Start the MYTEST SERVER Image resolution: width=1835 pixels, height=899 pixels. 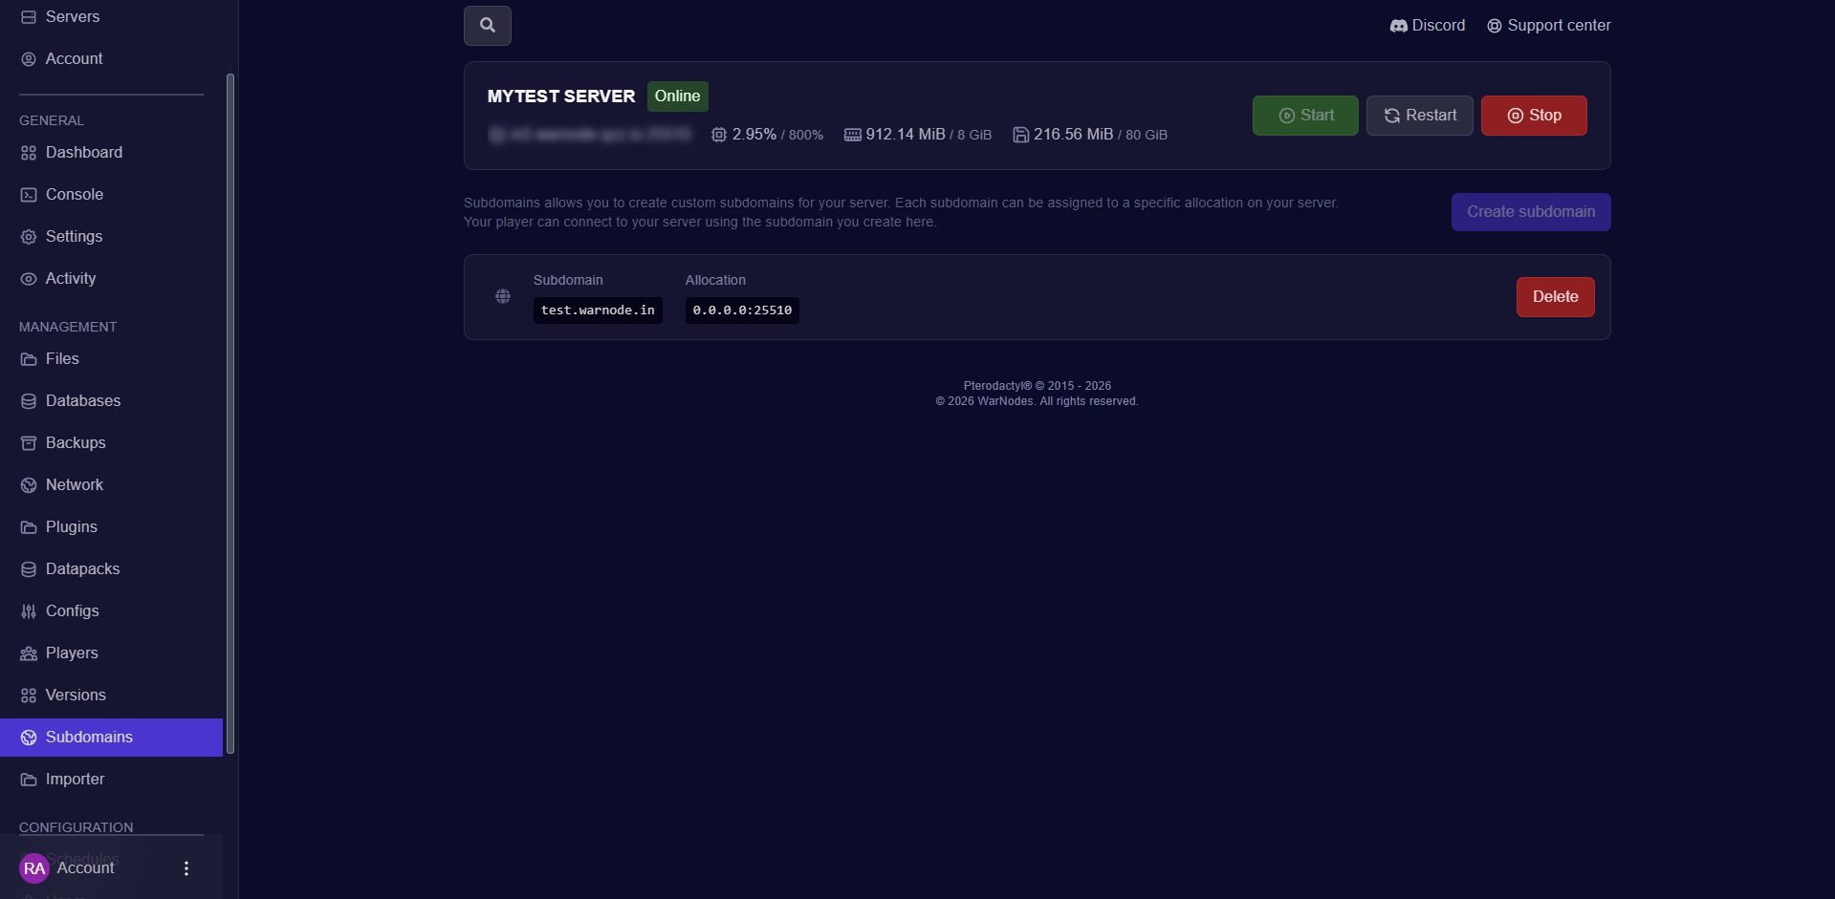tap(1305, 116)
